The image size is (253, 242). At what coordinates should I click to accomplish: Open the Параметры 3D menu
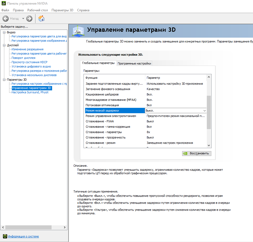(62, 10)
